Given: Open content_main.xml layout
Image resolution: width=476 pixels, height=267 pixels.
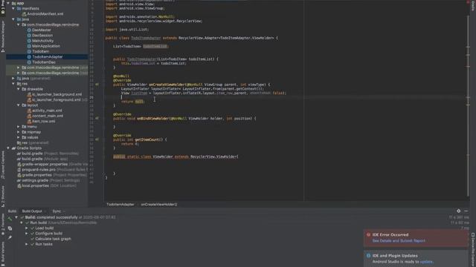Looking at the screenshot, I should [x=48, y=116].
